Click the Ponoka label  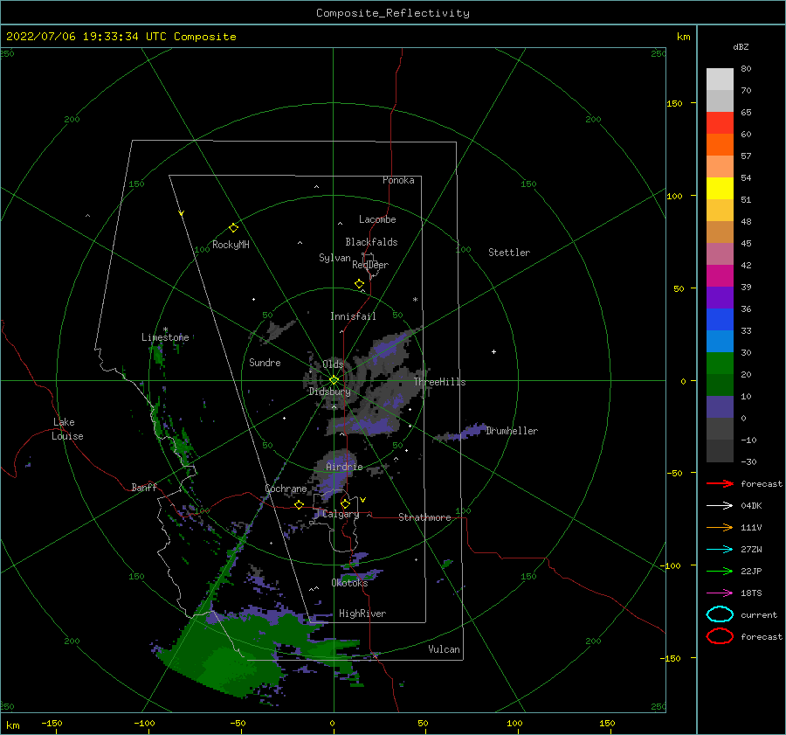coord(398,180)
